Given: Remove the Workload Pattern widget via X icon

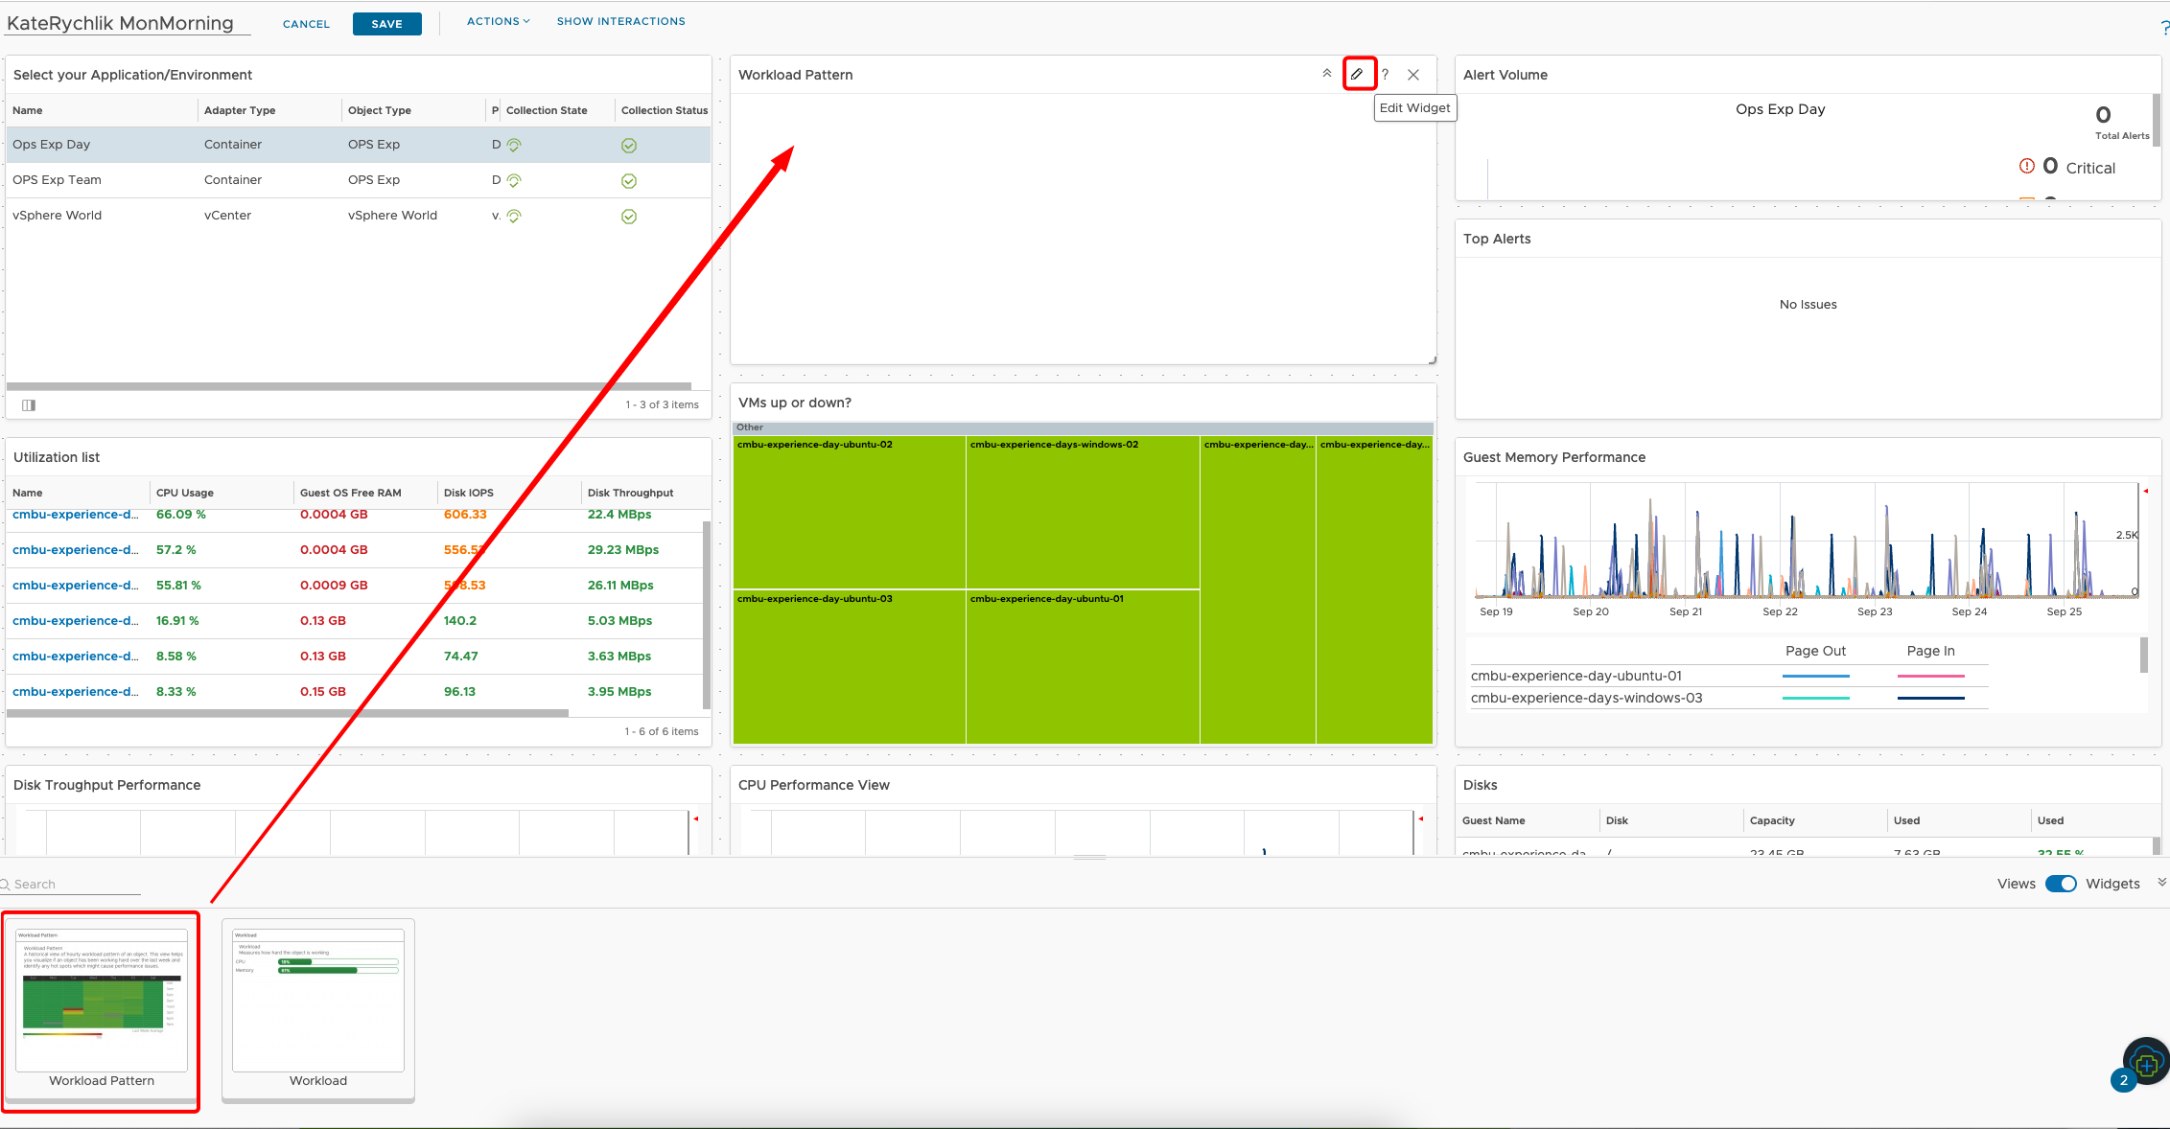Looking at the screenshot, I should [x=1414, y=74].
